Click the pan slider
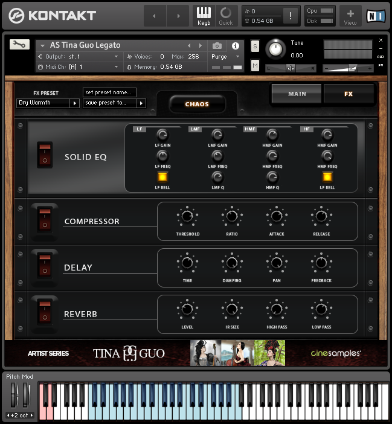392x424 pixels. 291,68
